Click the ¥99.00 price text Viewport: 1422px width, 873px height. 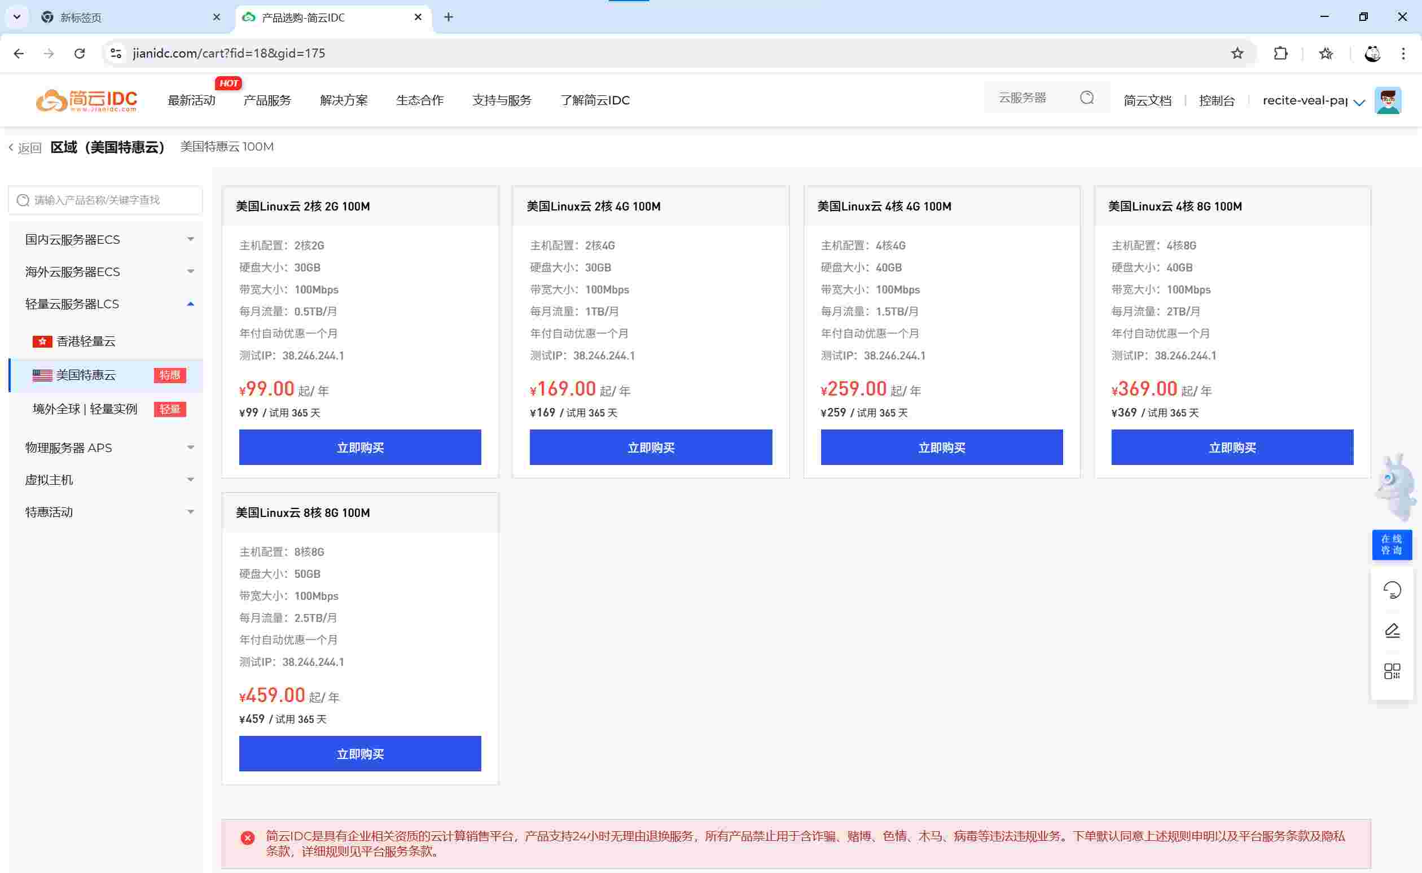click(x=267, y=389)
